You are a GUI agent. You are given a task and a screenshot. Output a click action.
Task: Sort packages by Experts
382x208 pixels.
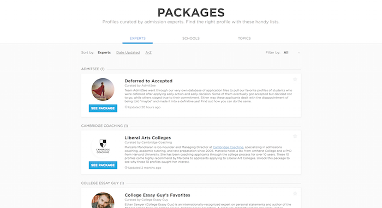[104, 52]
